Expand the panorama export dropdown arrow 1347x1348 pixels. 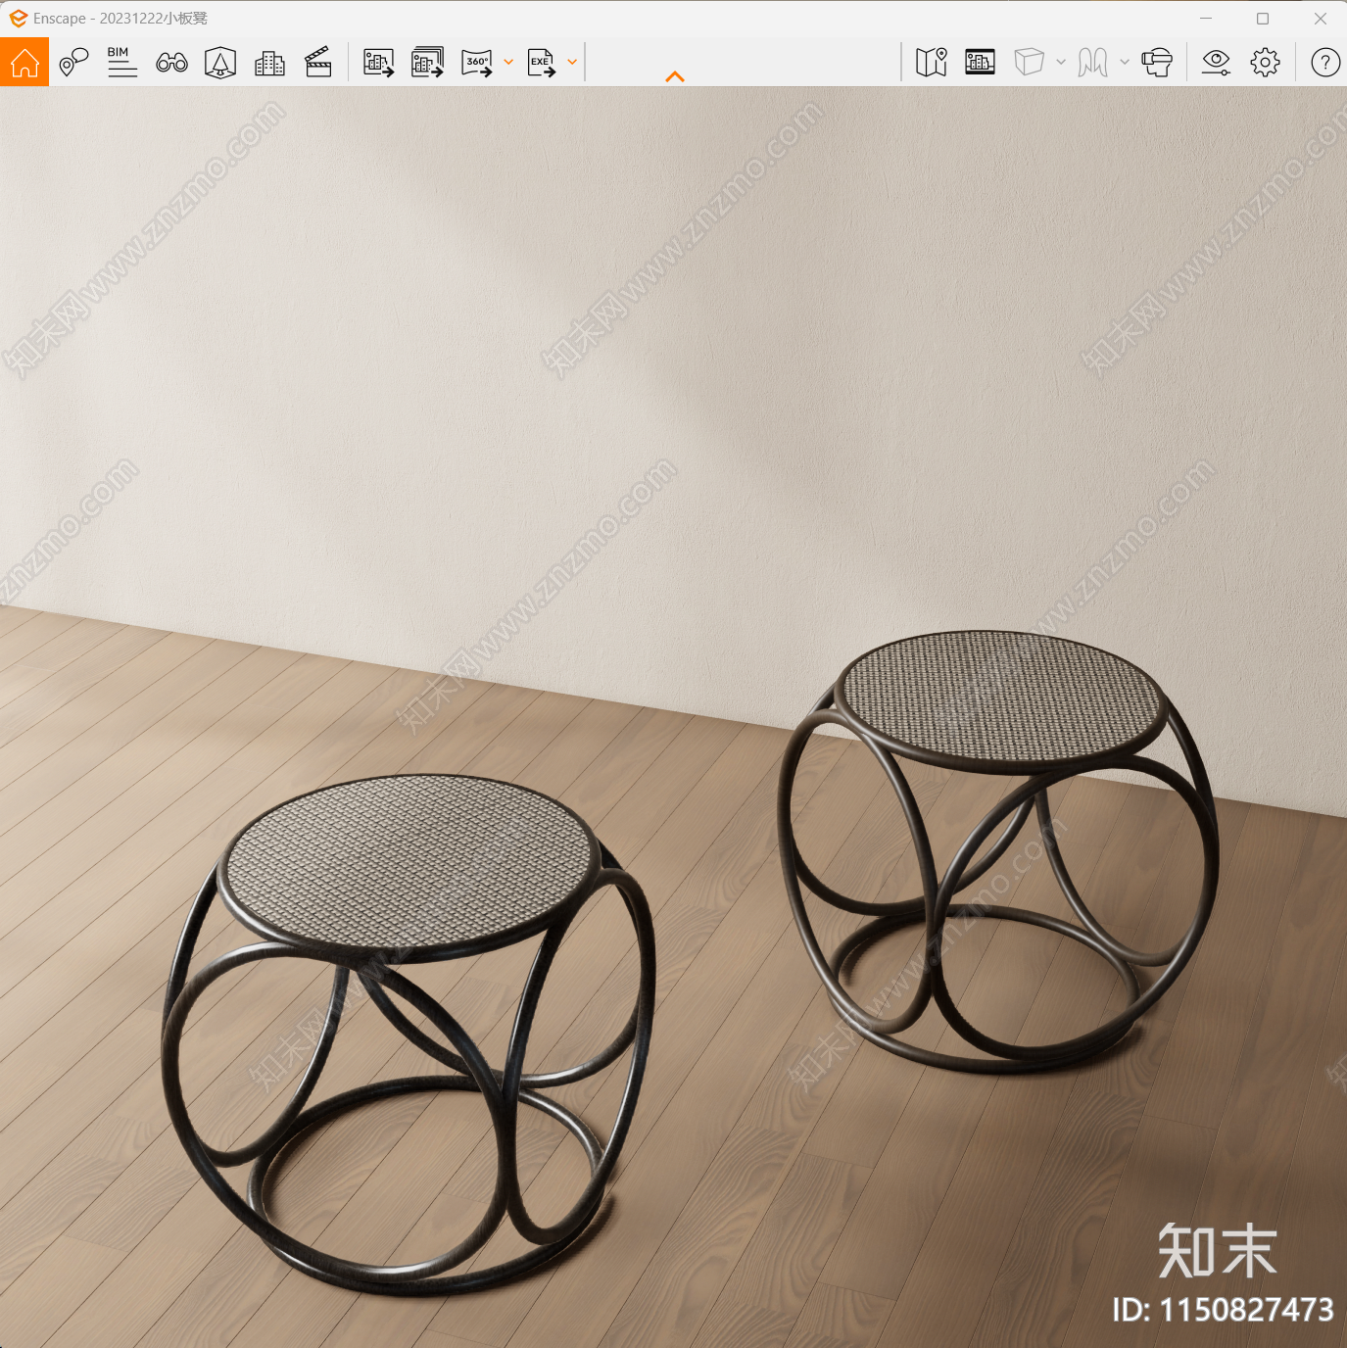click(508, 63)
